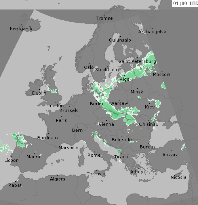The width and height of the screenshot is (198, 205).
Task: Click the 01:00 UTC timestamp box
Action: click(185, 3)
